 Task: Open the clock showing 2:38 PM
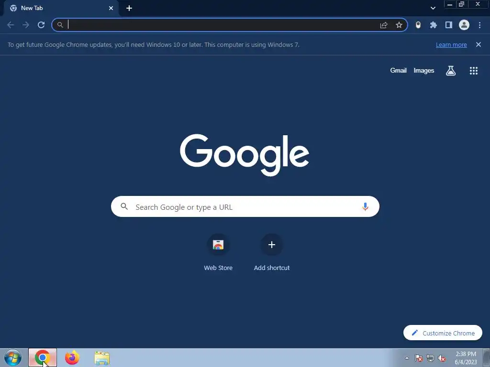coord(466,358)
